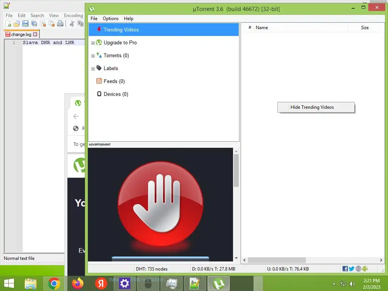Expand the Labels tree node
This screenshot has height=291, width=388.
pyautogui.click(x=93, y=69)
